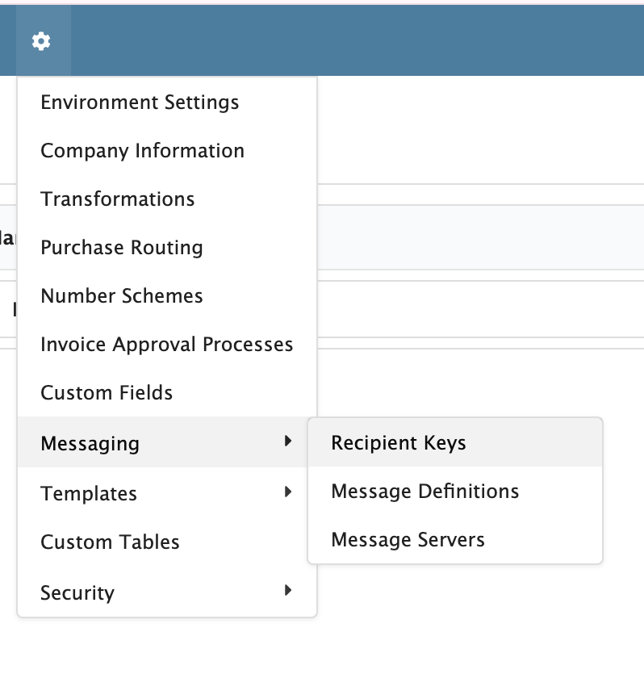Click the Messaging submenu chevron

point(289,443)
